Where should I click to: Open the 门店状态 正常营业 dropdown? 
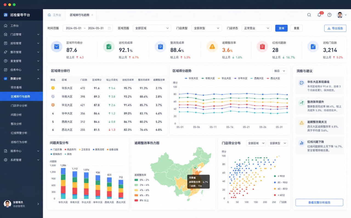[256, 28]
